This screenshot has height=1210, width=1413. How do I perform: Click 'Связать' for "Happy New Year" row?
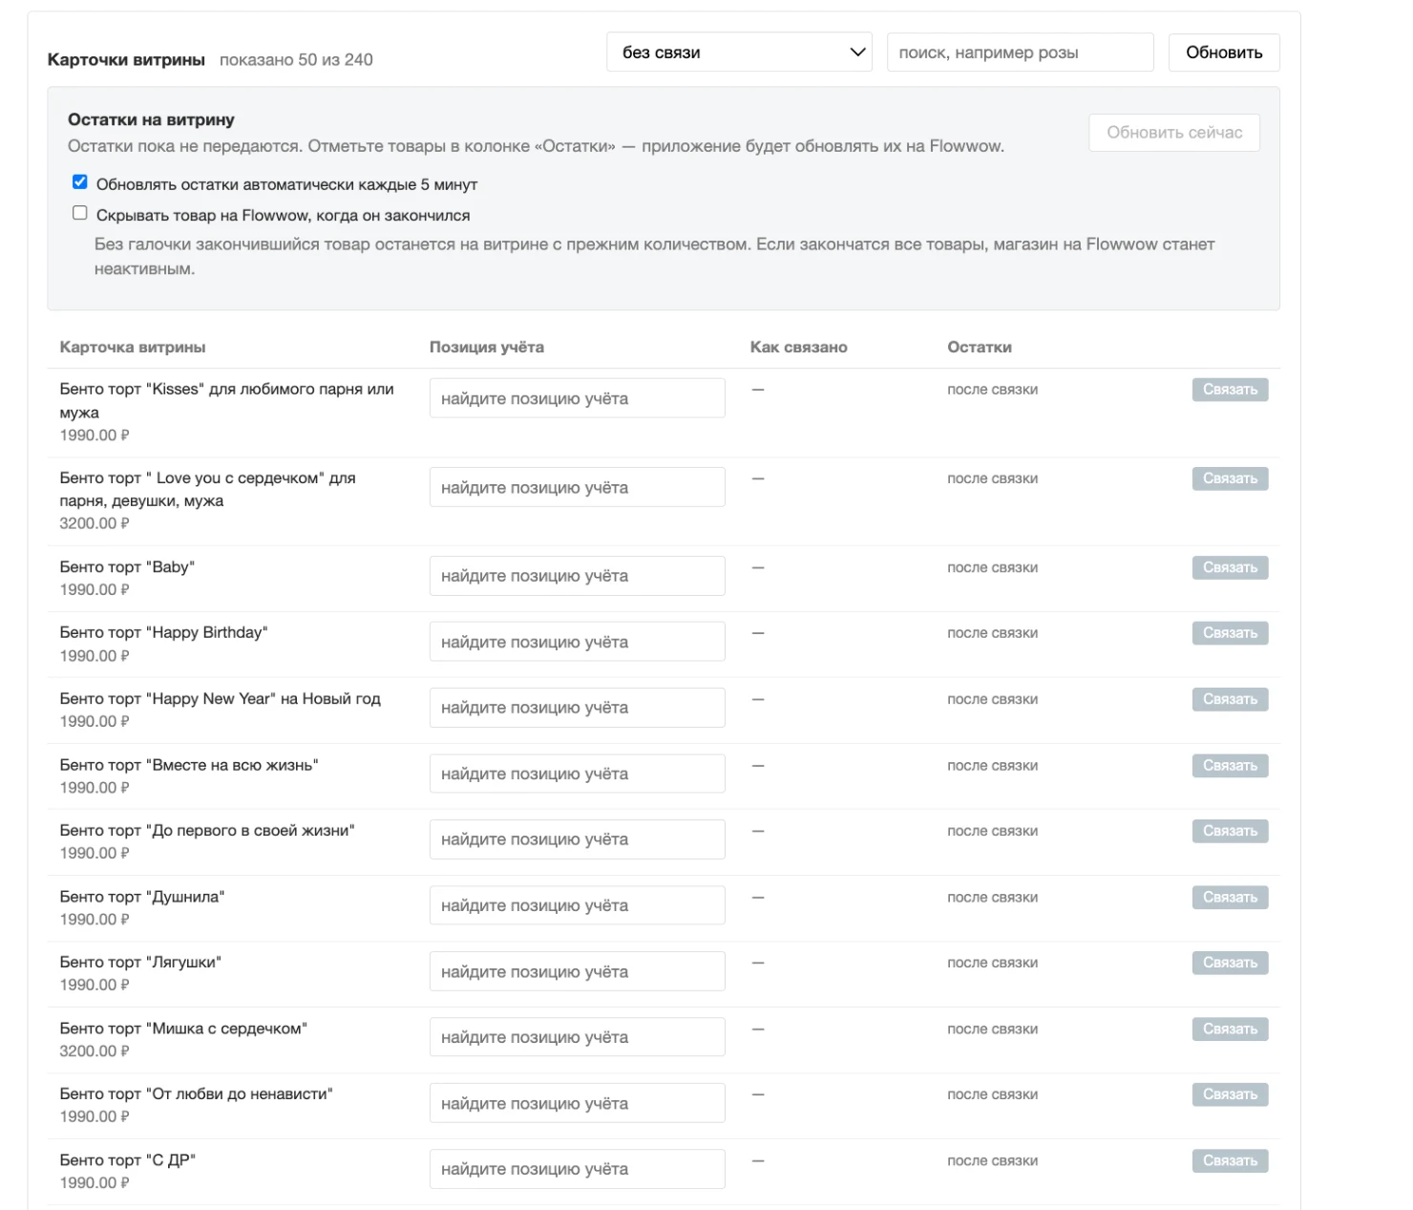coord(1230,699)
